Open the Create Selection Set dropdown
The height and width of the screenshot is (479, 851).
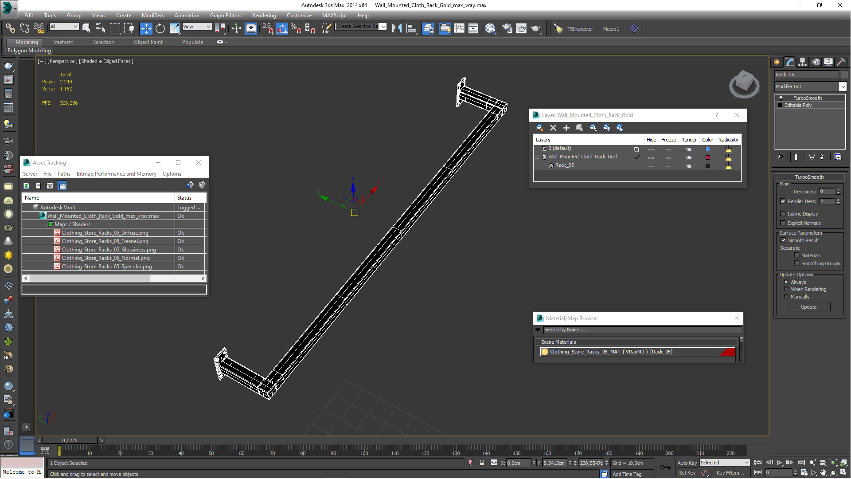pyautogui.click(x=383, y=27)
